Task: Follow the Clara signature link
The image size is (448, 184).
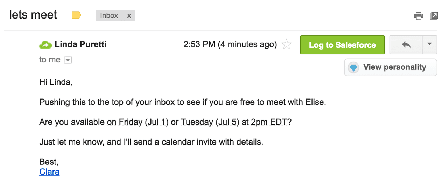Action: click(x=49, y=172)
